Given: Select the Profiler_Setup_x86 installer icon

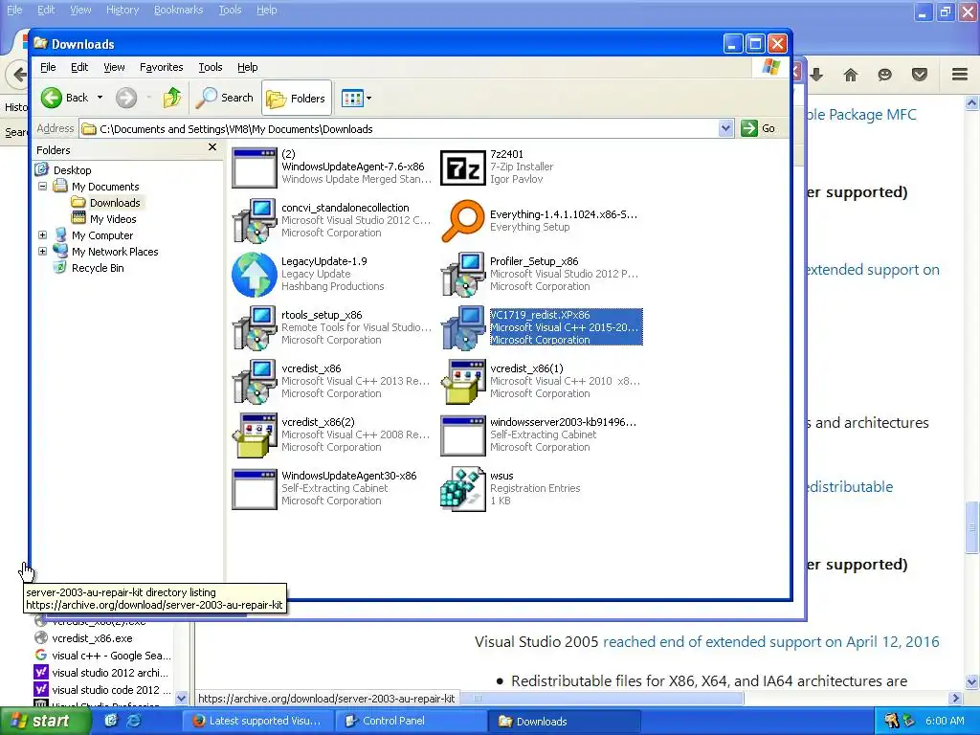Looking at the screenshot, I should pos(462,275).
